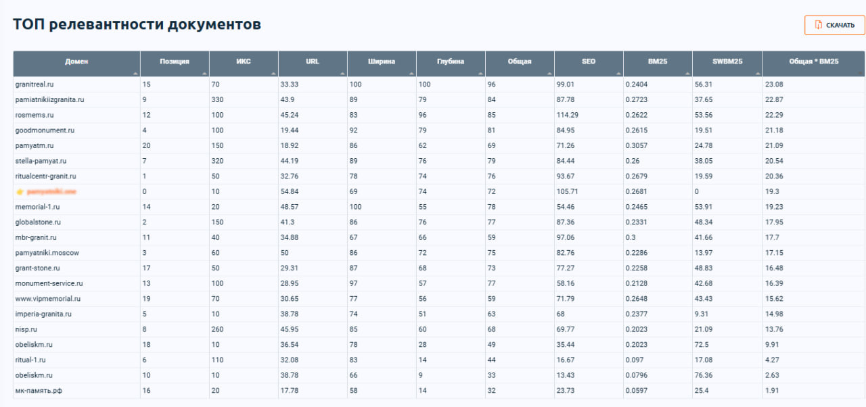The height and width of the screenshot is (407, 866).
Task: Click the sort arrow in the URL column
Action: coord(342,72)
